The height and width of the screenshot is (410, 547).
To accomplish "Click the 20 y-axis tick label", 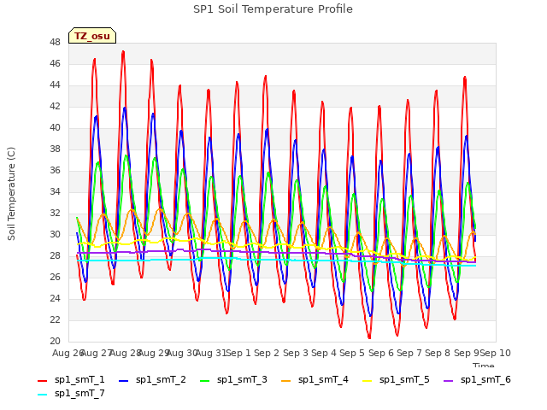I will [x=55, y=342].
